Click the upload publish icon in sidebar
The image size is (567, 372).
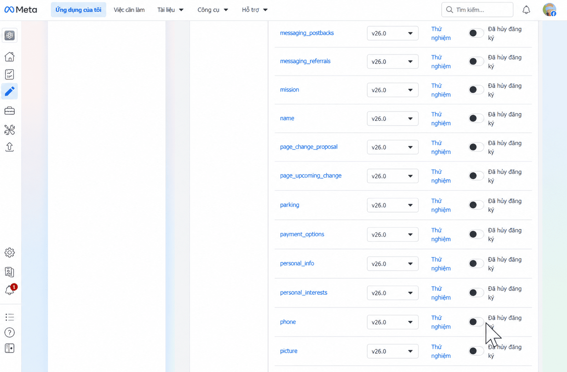[10, 147]
